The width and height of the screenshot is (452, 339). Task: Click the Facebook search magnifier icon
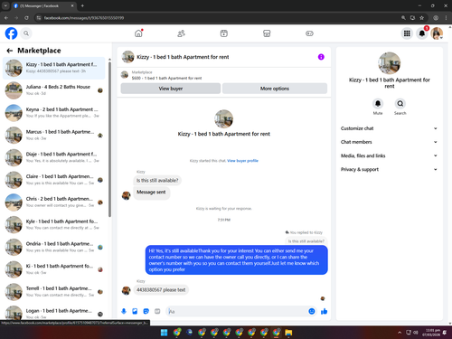click(26, 33)
